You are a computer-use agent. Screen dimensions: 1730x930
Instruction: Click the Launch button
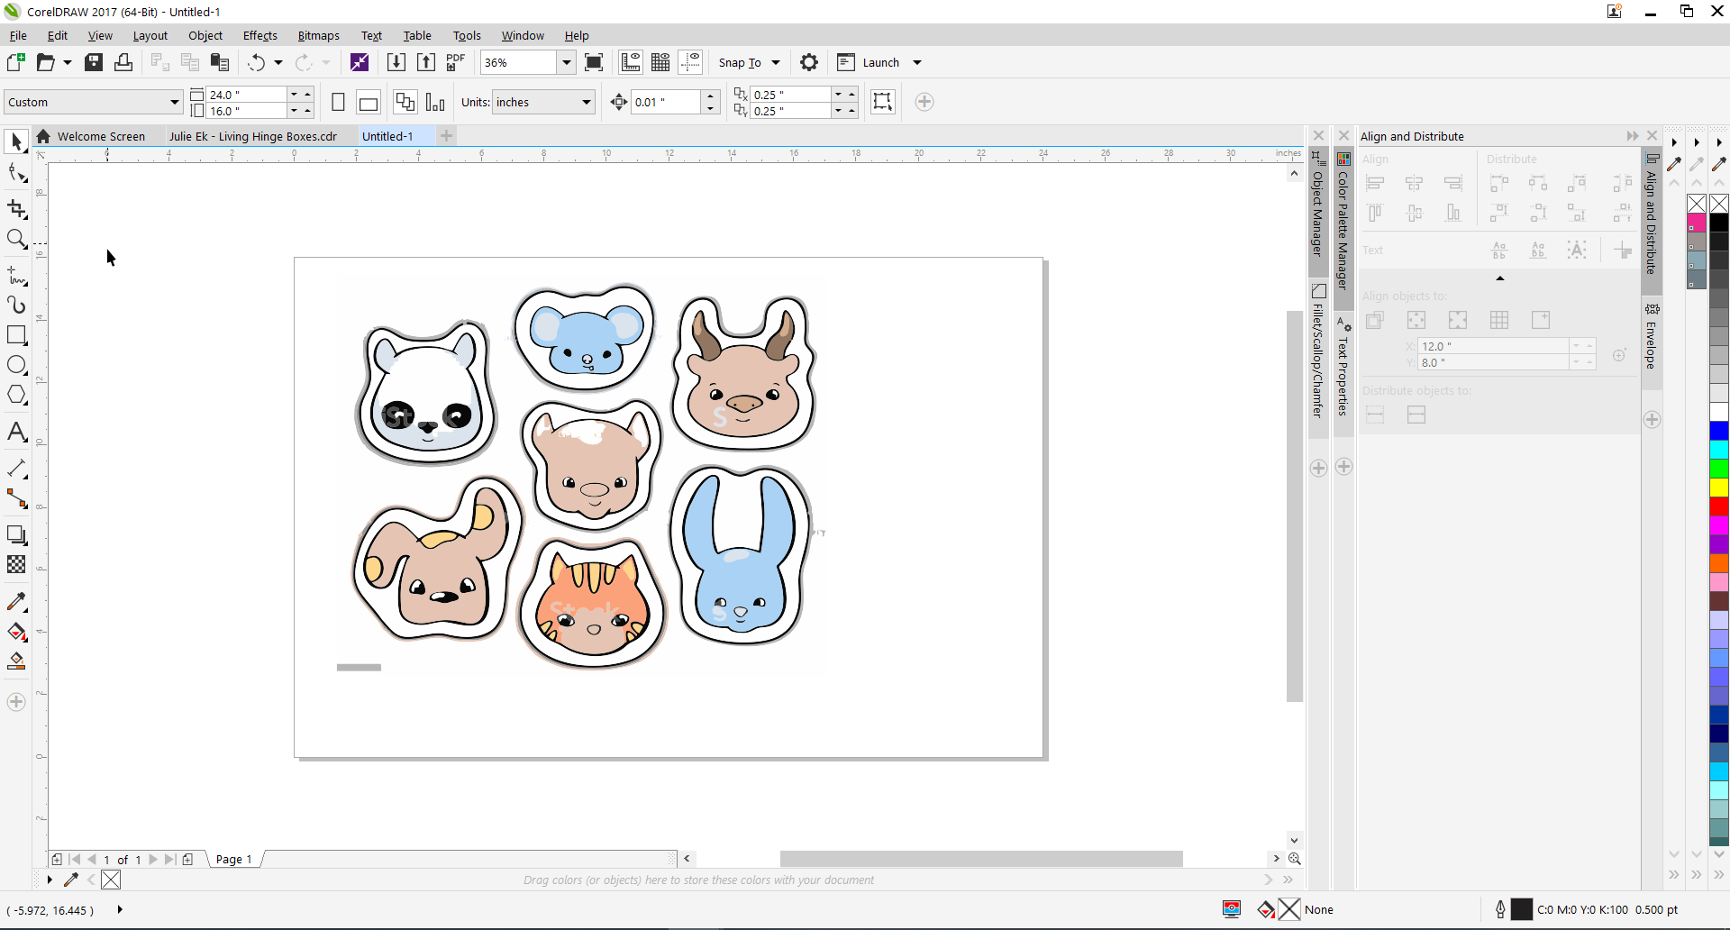pos(880,62)
